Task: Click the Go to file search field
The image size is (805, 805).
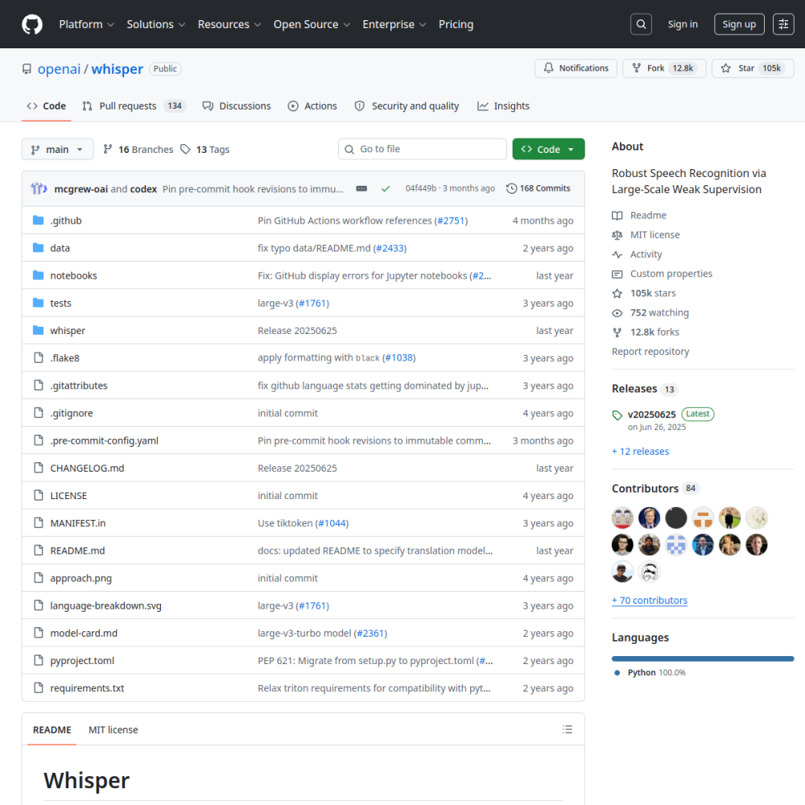Action: coord(422,149)
